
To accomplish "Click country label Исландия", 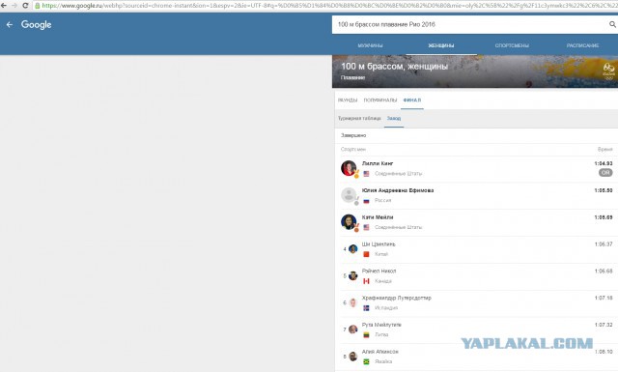I will pos(386,308).
